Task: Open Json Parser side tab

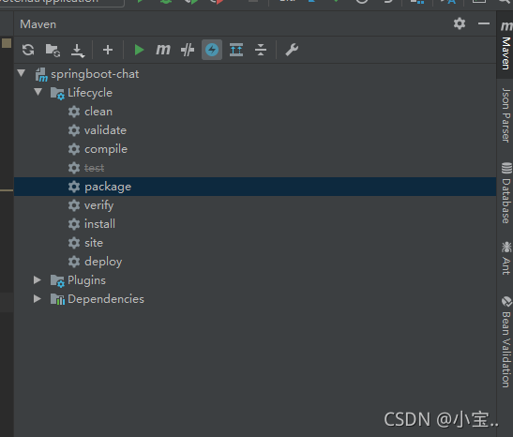Action: click(x=505, y=115)
